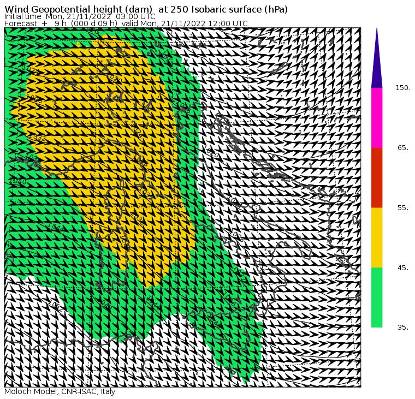This screenshot has height=399, width=415.
Task: Click the colorbar label 150.
Action: 403,88
